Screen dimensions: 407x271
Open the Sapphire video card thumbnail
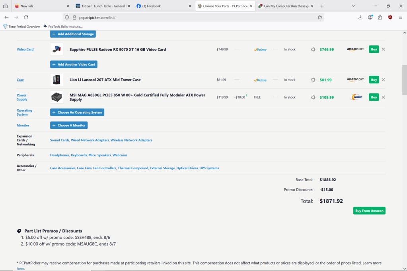click(56, 49)
